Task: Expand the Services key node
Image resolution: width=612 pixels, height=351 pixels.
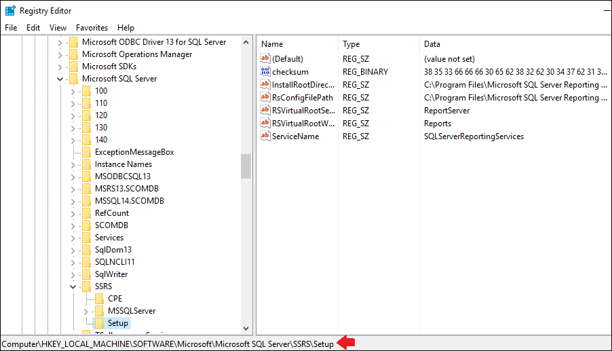Action: pos(73,238)
